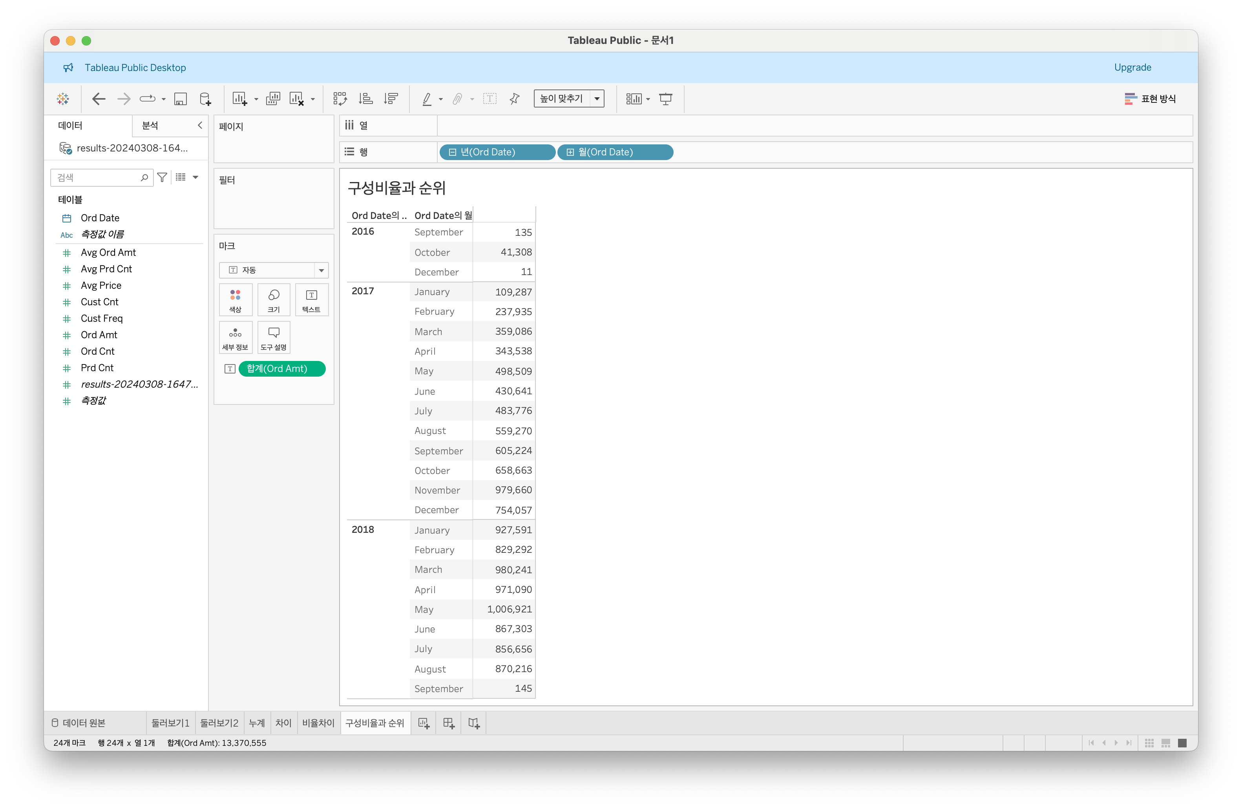The height and width of the screenshot is (809, 1242).
Task: Expand the month Ord Date pill
Action: click(570, 152)
